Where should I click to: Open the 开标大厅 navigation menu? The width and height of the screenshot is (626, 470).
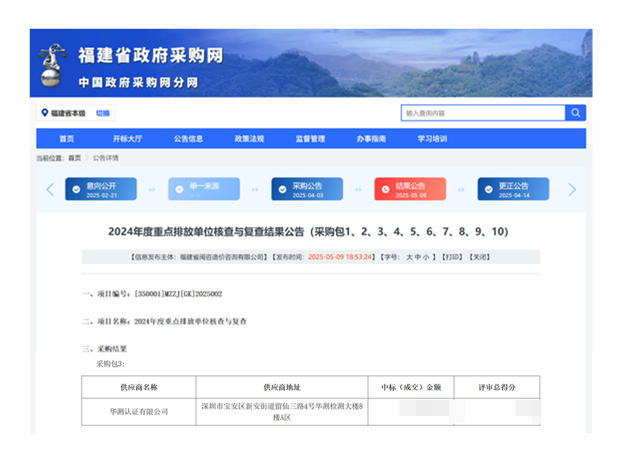click(128, 139)
